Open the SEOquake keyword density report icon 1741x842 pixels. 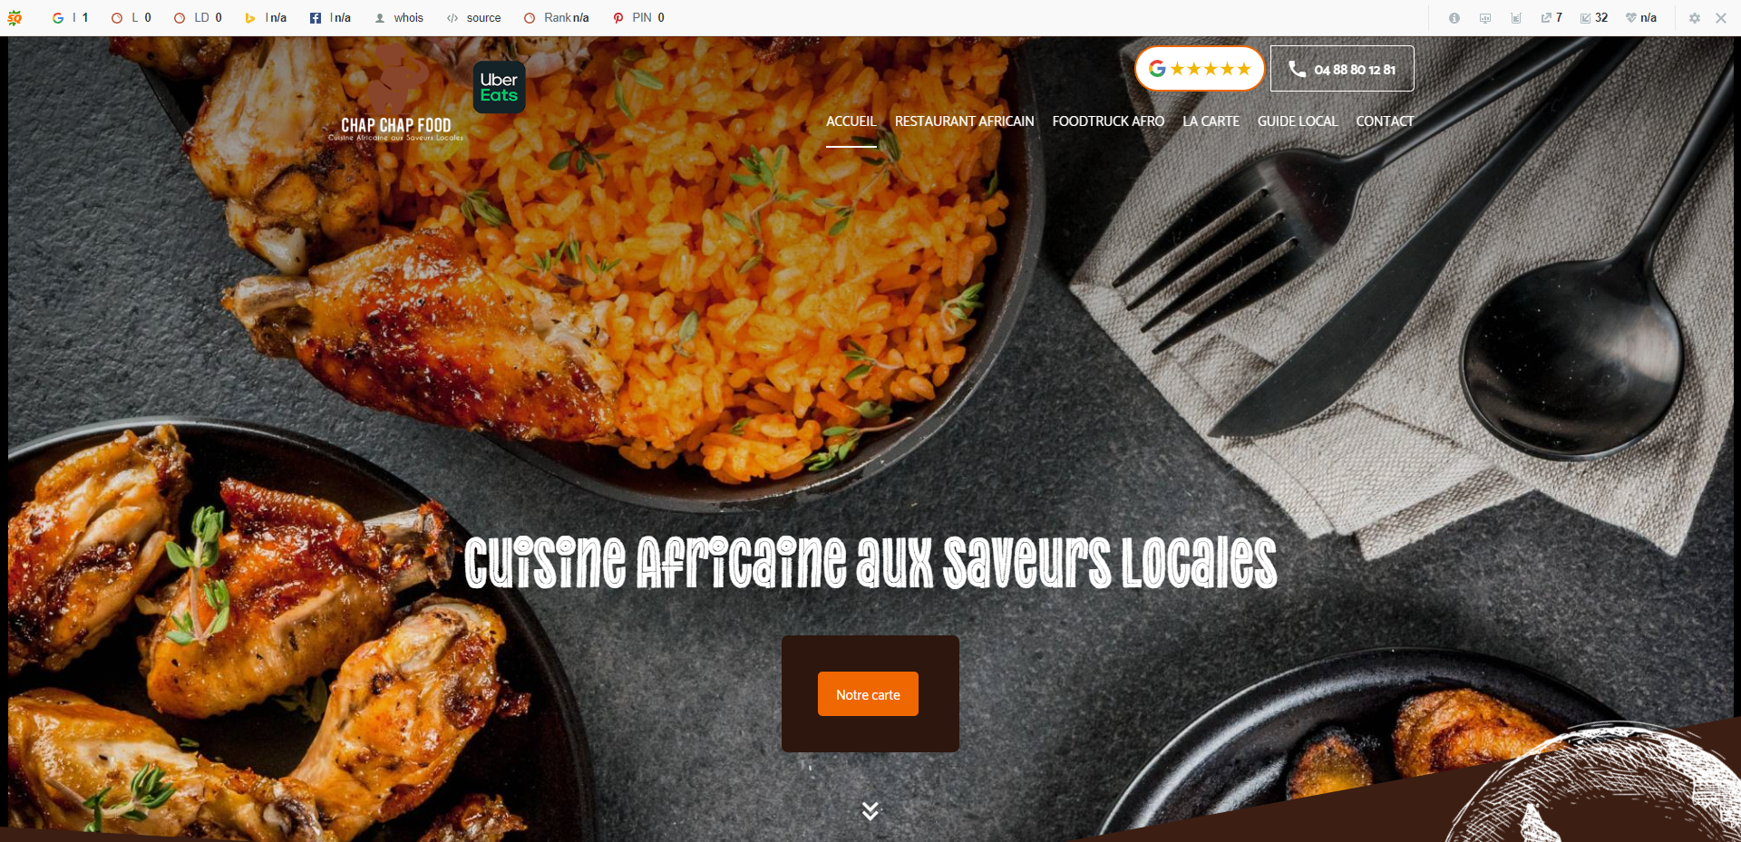pos(1516,18)
